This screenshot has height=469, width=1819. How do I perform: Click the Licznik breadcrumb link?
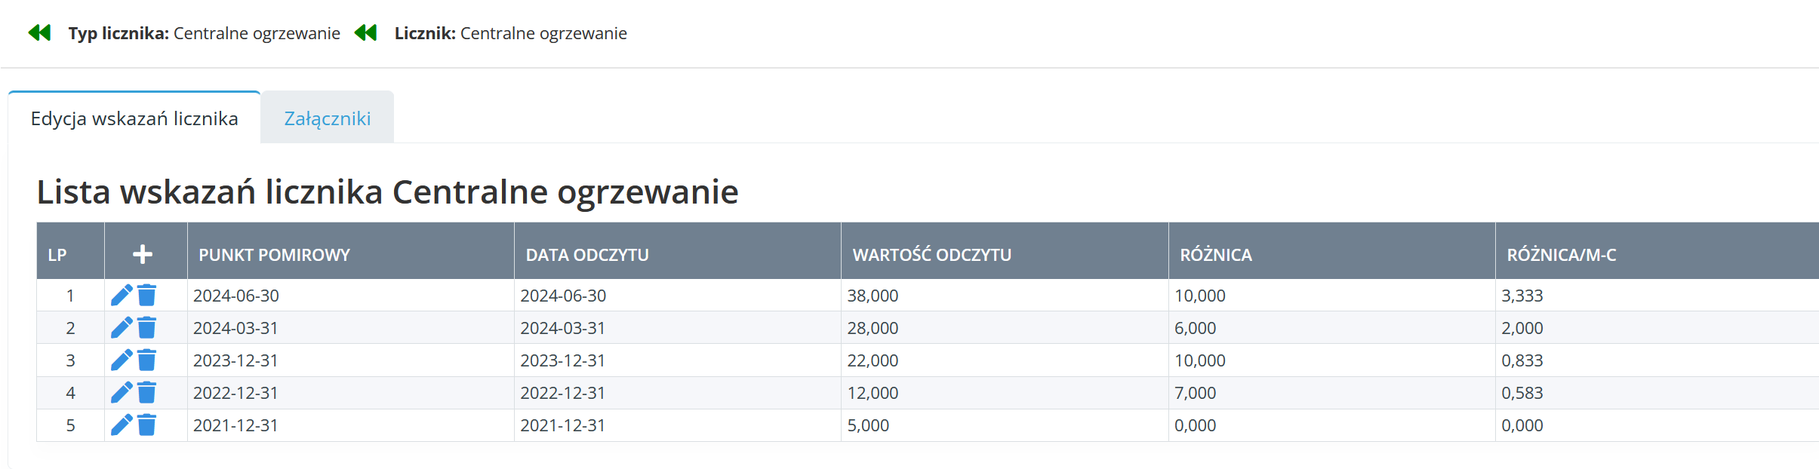click(x=510, y=33)
